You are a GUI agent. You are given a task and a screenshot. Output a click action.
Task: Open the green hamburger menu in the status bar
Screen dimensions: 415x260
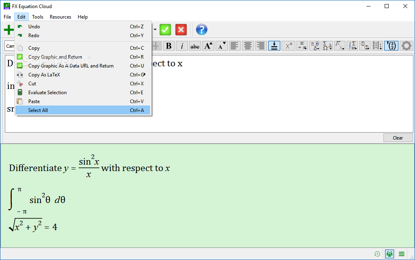pyautogui.click(x=402, y=254)
